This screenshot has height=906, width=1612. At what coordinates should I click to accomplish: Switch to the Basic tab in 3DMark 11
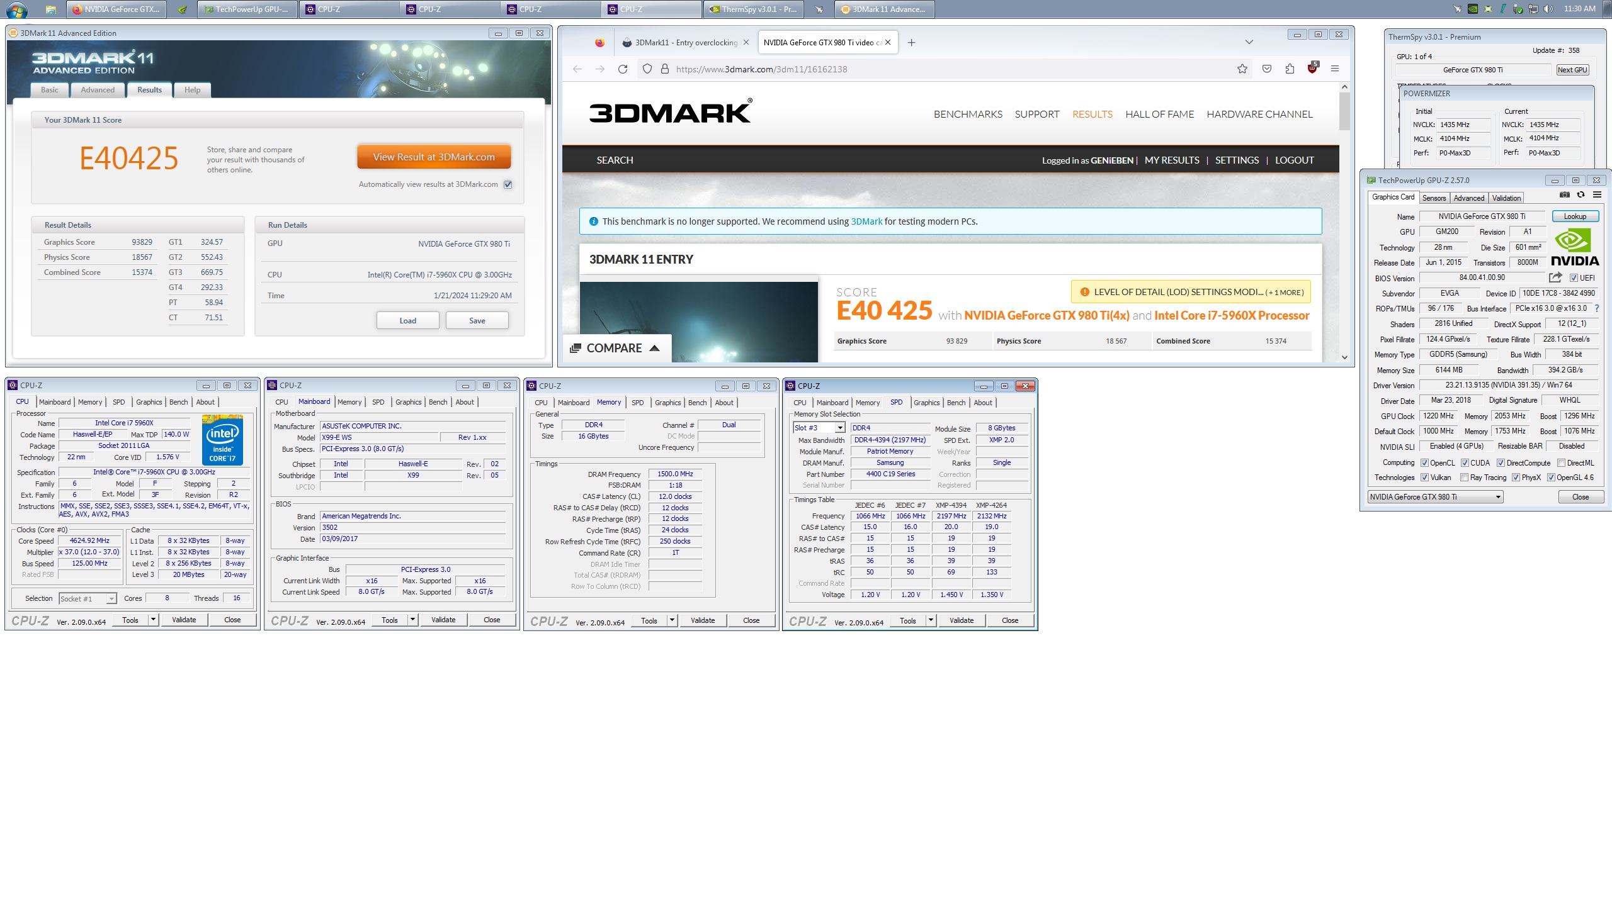point(50,90)
